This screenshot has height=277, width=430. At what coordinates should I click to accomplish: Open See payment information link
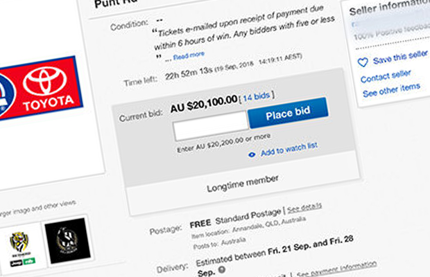pos(337,269)
